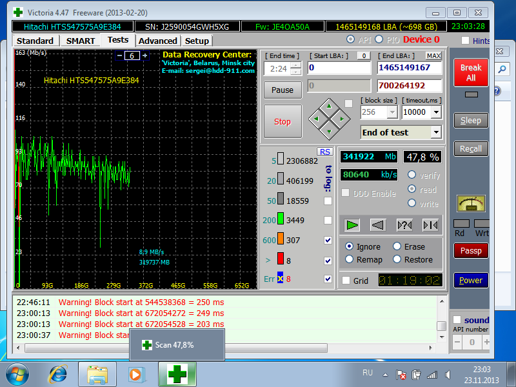Click the Break All button
The width and height of the screenshot is (516, 387).
click(471, 73)
